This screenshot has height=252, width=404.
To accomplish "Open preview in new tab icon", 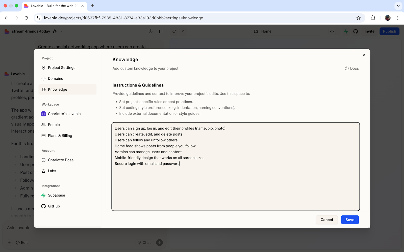I will [183, 31].
